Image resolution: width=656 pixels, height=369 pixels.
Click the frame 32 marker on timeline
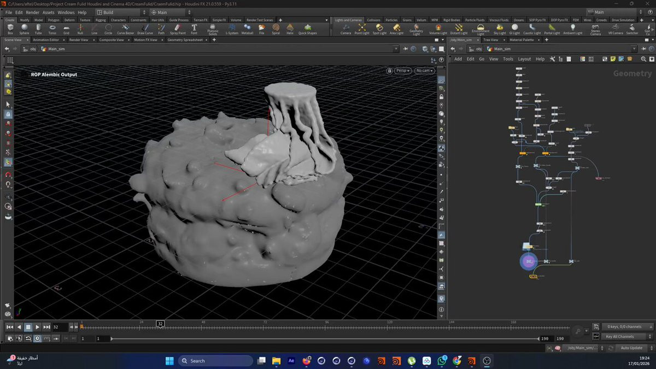click(160, 324)
